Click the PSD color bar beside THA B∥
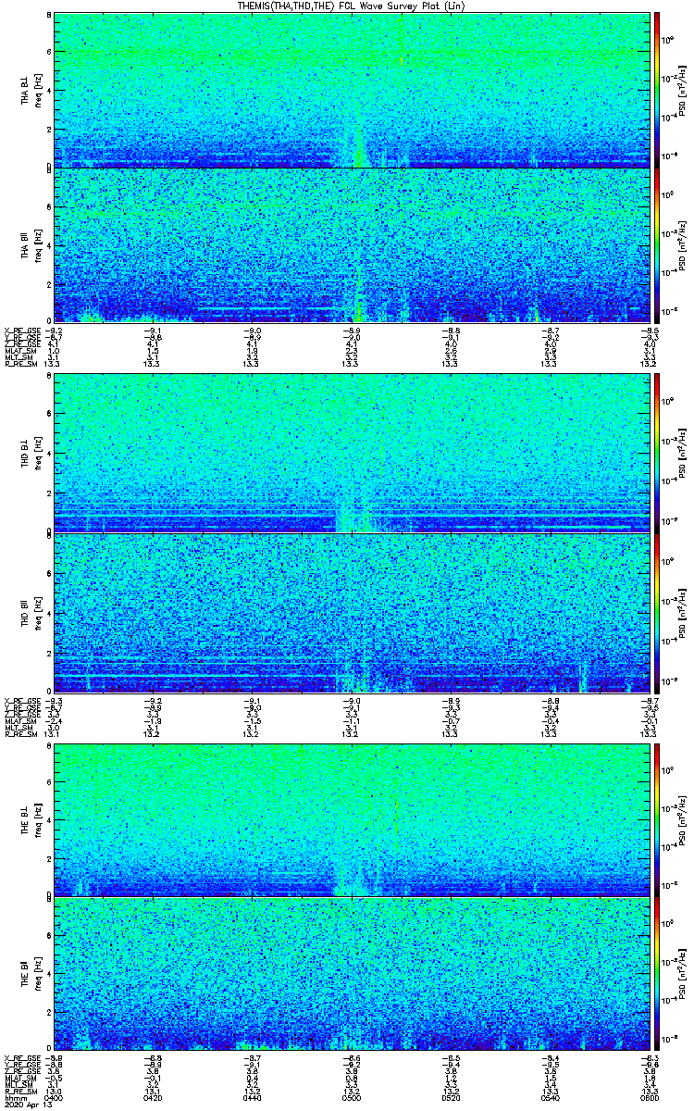 coord(658,245)
